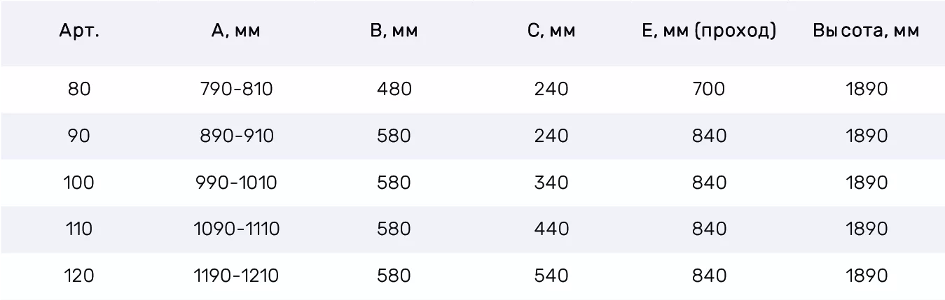The height and width of the screenshot is (300, 945).
Task: Select the 340 value in column C
Action: coord(551,183)
